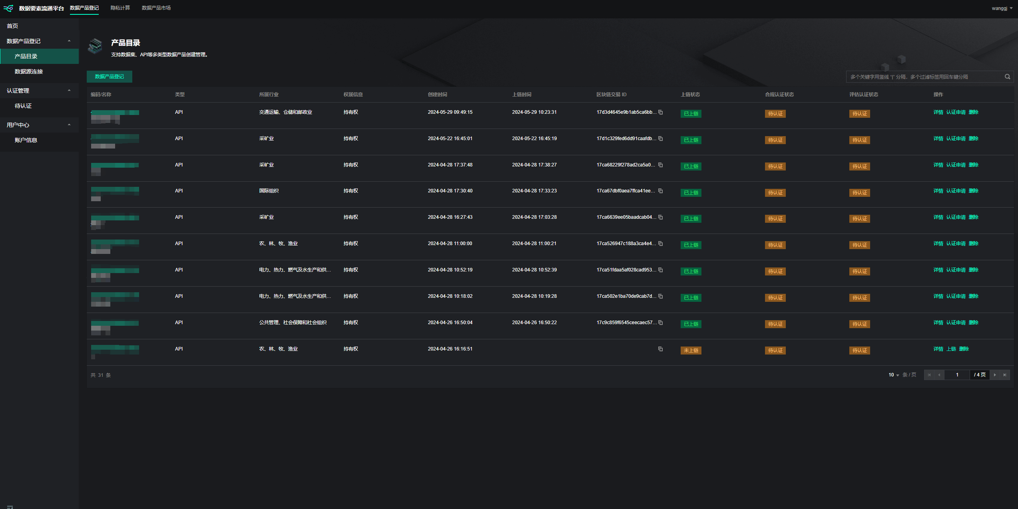Viewport: 1018px width, 509px height.
Task: Click the green 数据产品登记 button
Action: (109, 76)
